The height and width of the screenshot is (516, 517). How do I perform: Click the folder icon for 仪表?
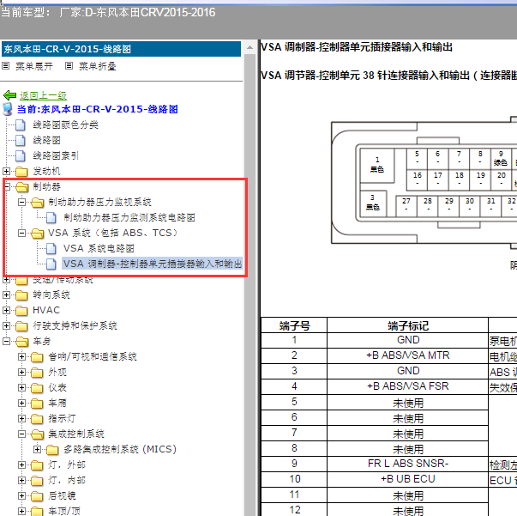(x=37, y=387)
